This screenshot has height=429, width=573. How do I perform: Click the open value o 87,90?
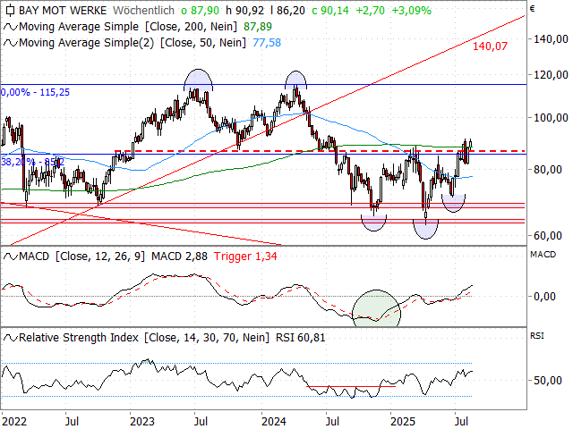200,10
